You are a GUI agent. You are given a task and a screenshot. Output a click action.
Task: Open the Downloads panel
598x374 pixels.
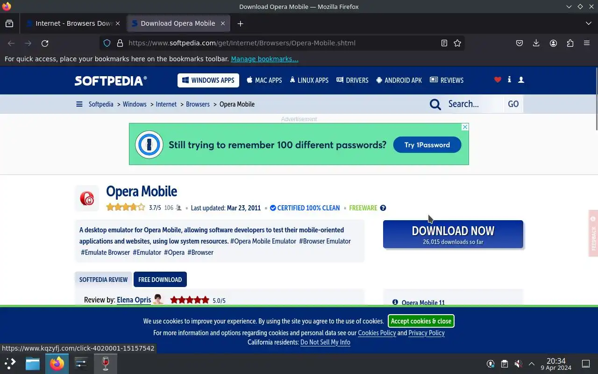click(x=536, y=43)
